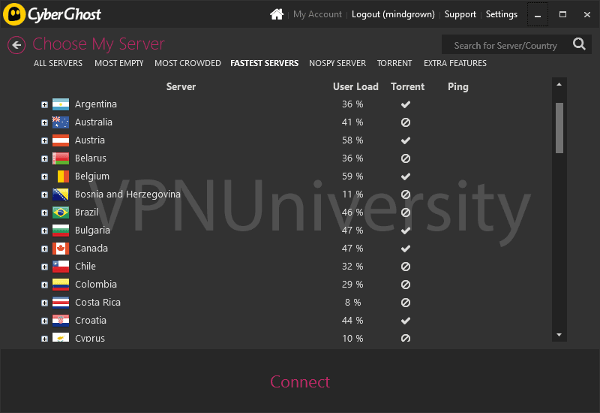600x413 pixels.
Task: Click Austria's torrent checkmark icon
Action: point(406,140)
